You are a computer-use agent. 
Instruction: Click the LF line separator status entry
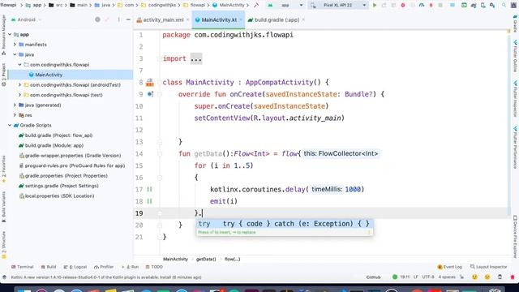(x=416, y=277)
